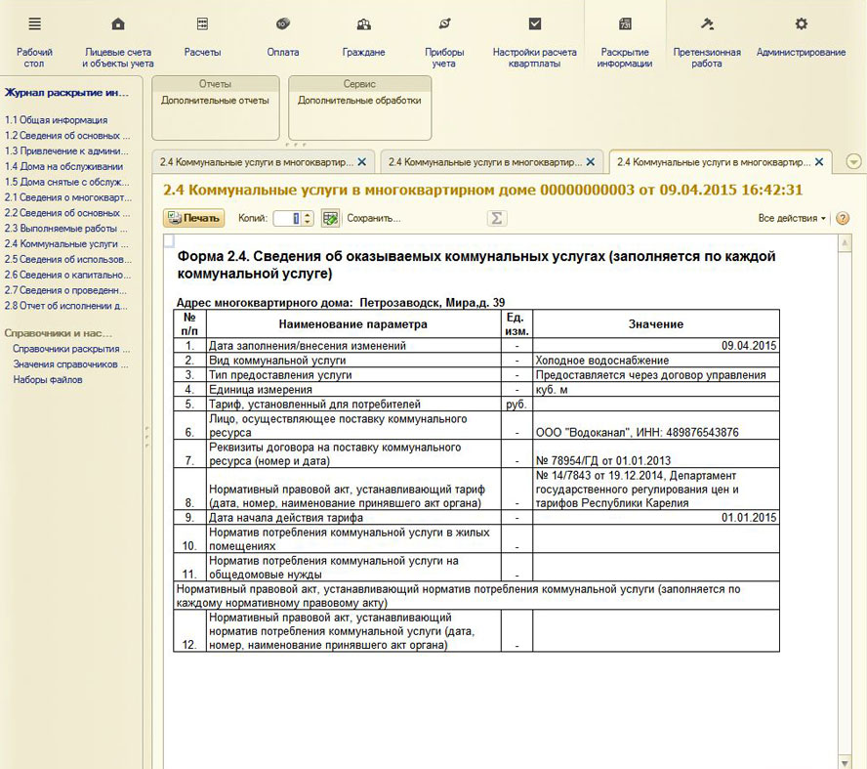
Task: Open 2.7 Сведения о проведенн...
Action: pyautogui.click(x=65, y=290)
